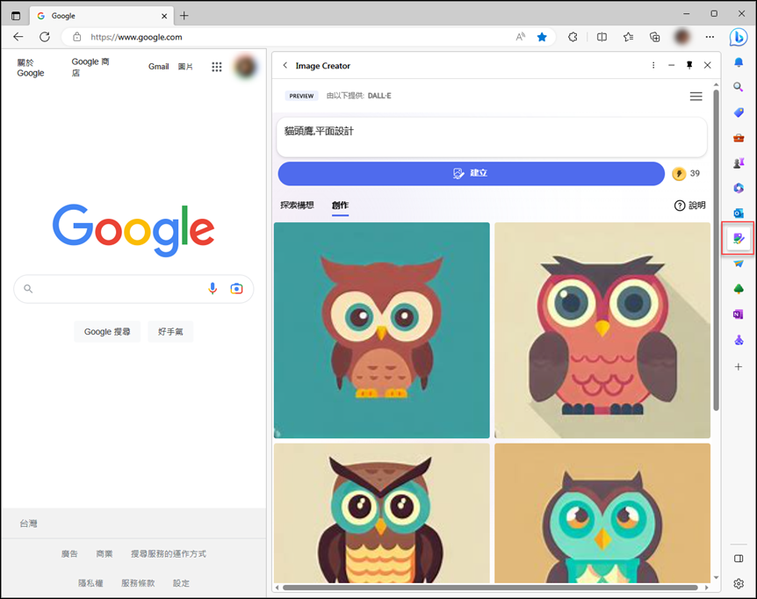Open the sidebar tools briefcase
The image size is (757, 599).
pos(739,138)
